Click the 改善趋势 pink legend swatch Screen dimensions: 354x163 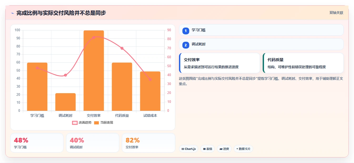(75, 123)
